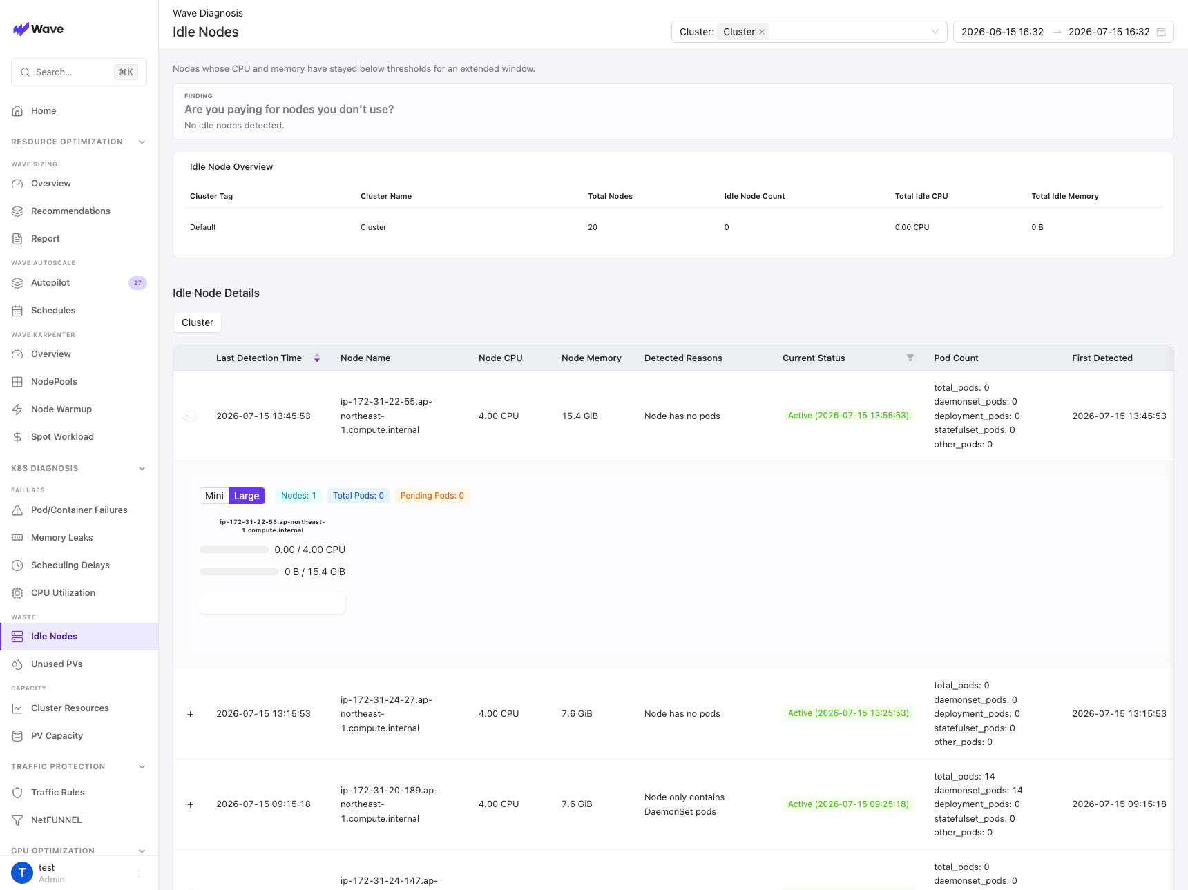Go to the Unused PVs page
Screen dimensions: 1188x890
coord(57,664)
